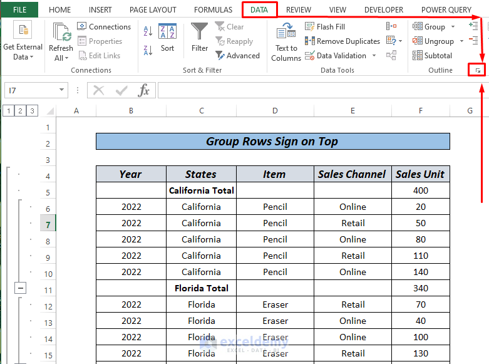The width and height of the screenshot is (489, 364).
Task: Apply the Filter funnel icon
Action: 200,32
